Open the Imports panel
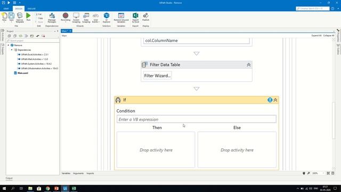This screenshot has width=341, height=192. [90, 173]
